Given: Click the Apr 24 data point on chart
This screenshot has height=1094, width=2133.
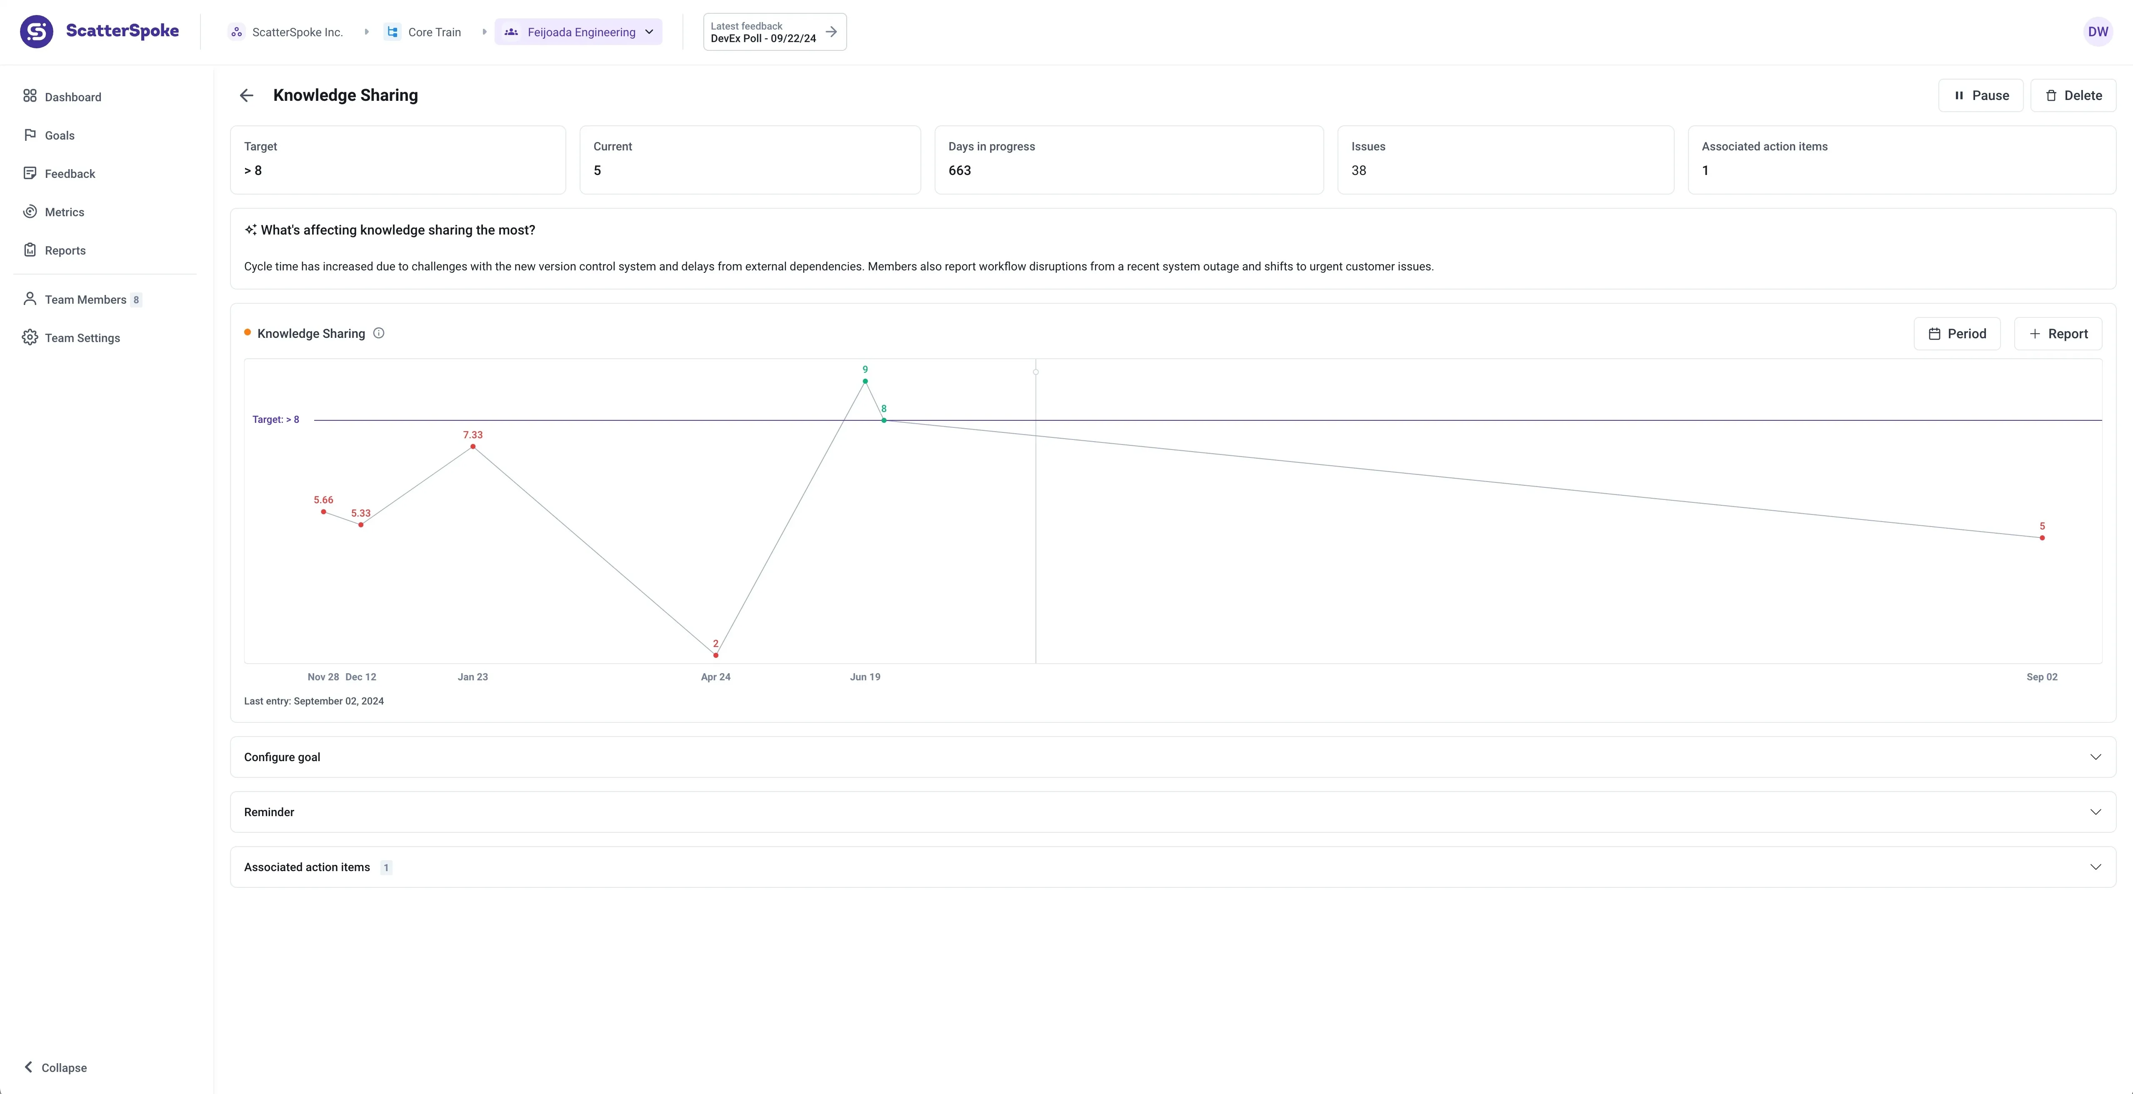Looking at the screenshot, I should tap(715, 655).
